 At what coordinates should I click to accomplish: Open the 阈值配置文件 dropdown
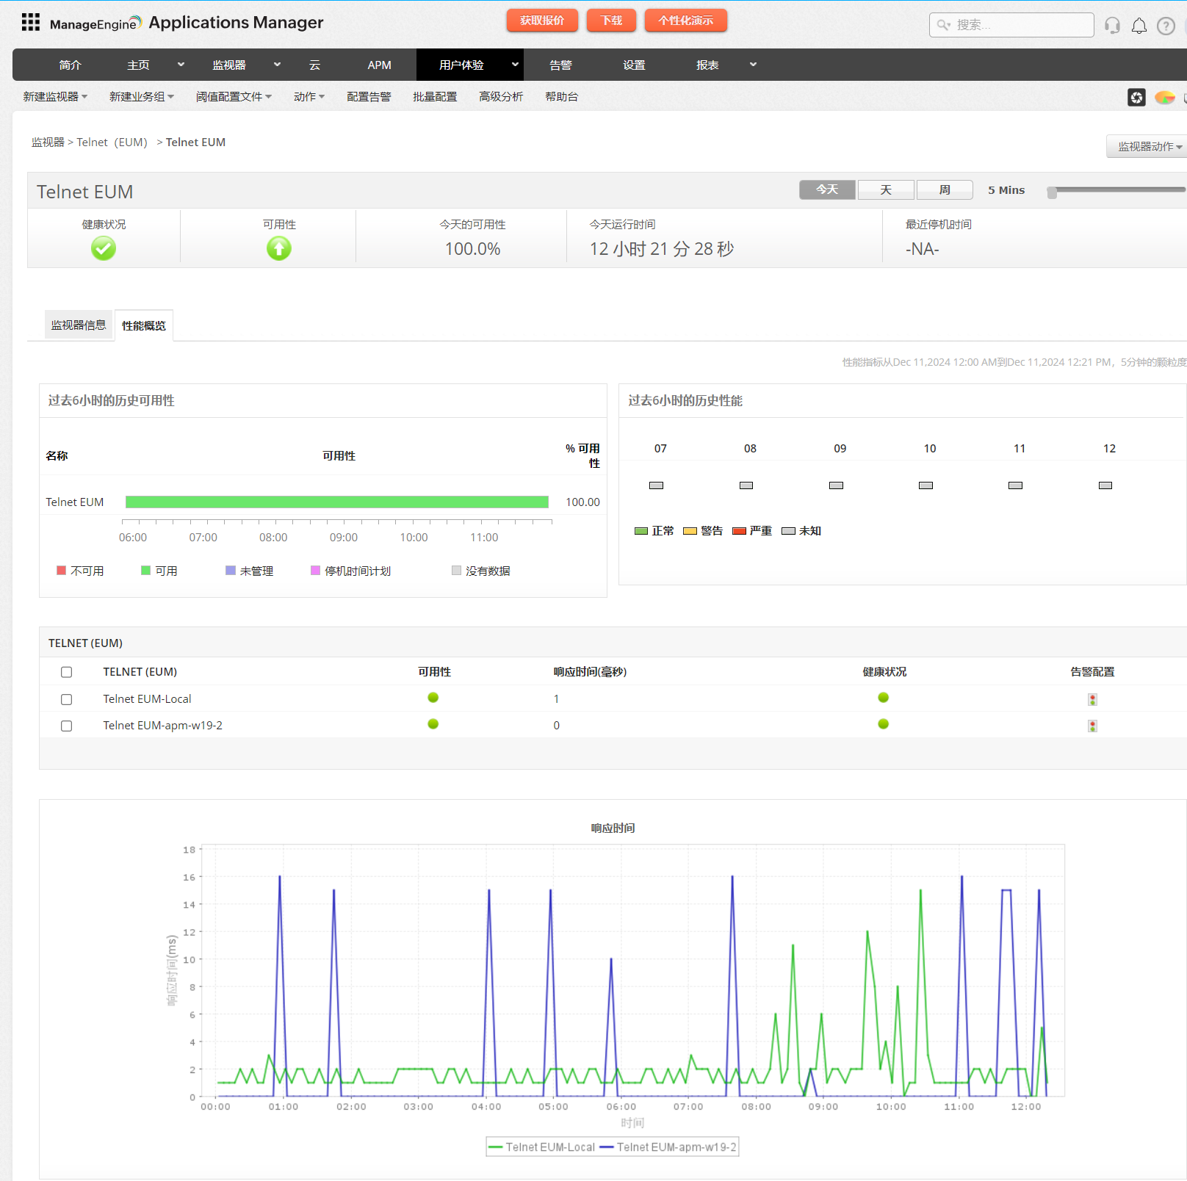[x=234, y=97]
